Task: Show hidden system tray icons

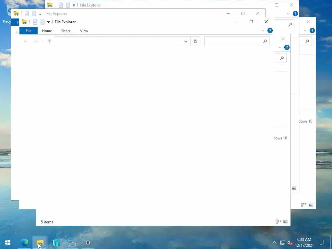Action: 274,243
